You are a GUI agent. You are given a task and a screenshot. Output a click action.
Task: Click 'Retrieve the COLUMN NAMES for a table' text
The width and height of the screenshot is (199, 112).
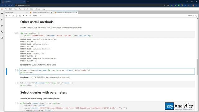pos(38,65)
